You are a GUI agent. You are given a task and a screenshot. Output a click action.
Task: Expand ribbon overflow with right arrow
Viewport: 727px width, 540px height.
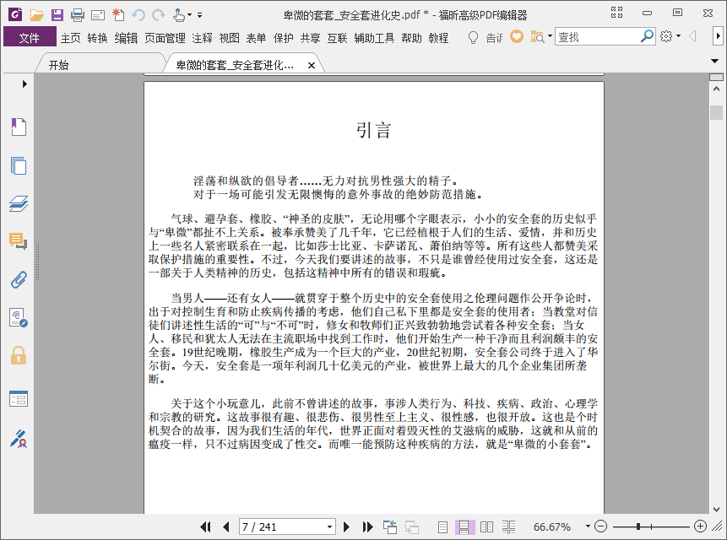tap(719, 36)
